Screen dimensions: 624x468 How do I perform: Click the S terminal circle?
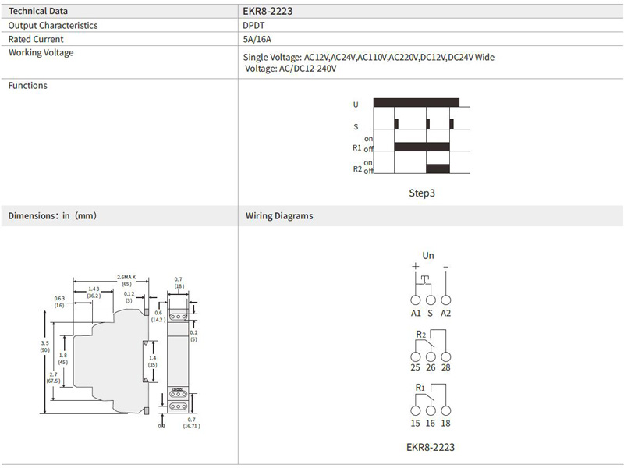tap(431, 300)
